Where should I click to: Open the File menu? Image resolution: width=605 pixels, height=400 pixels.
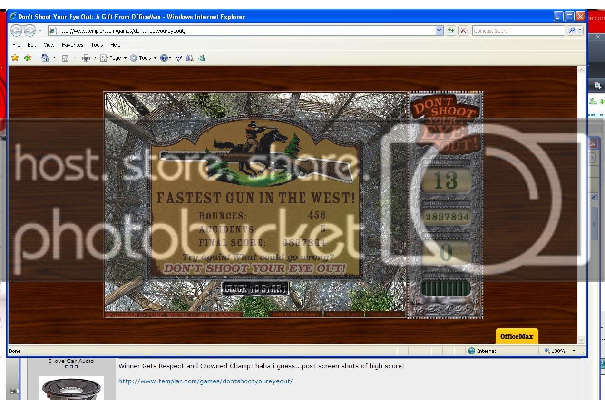[x=16, y=45]
